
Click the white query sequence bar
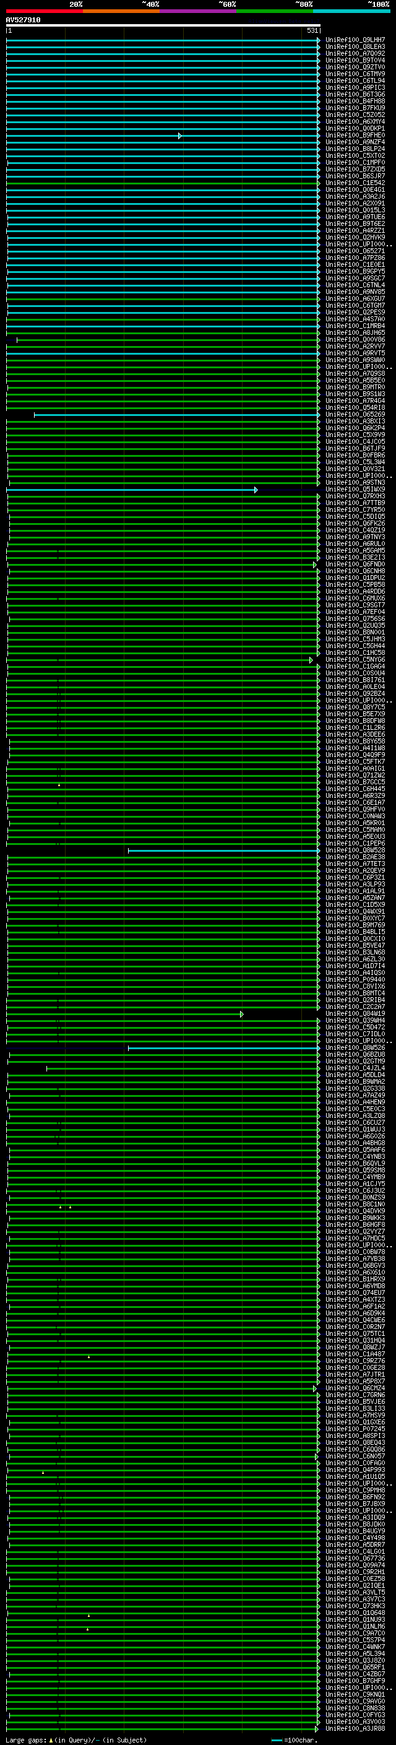[163, 25]
